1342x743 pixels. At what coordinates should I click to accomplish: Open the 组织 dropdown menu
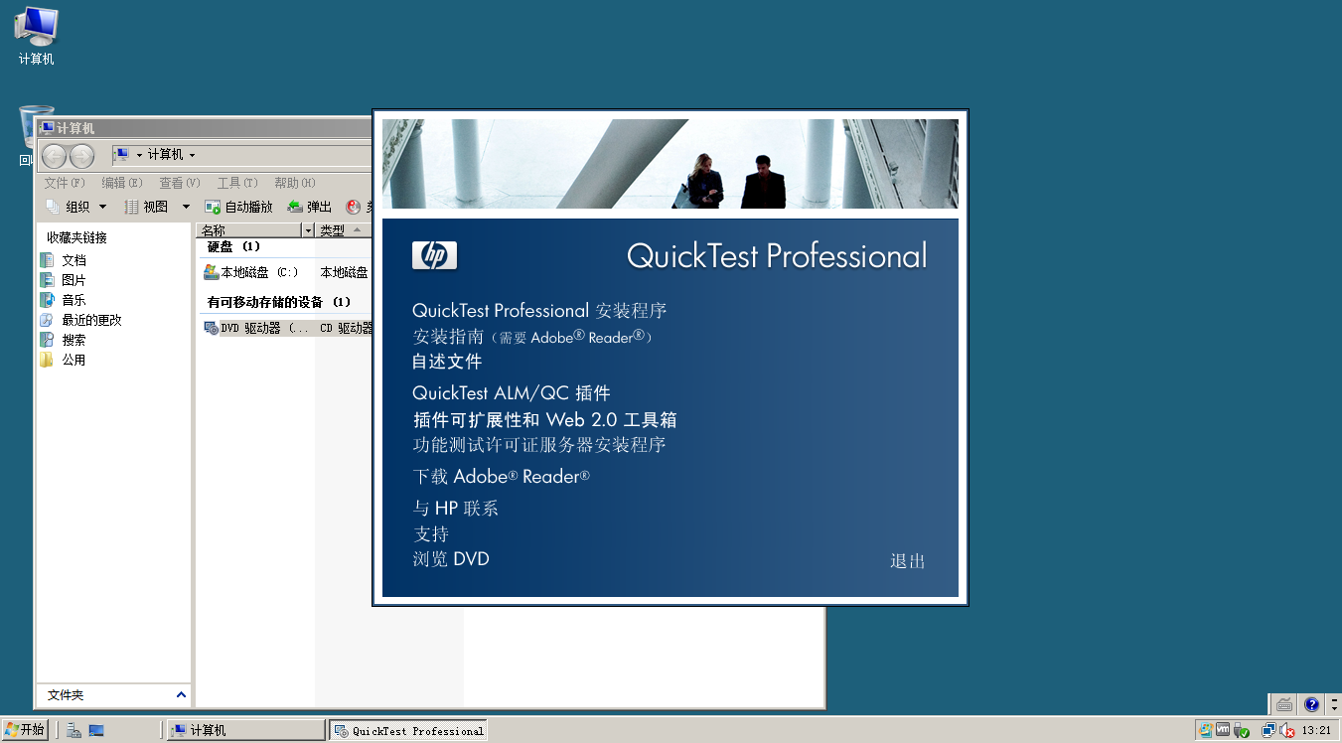(x=77, y=207)
